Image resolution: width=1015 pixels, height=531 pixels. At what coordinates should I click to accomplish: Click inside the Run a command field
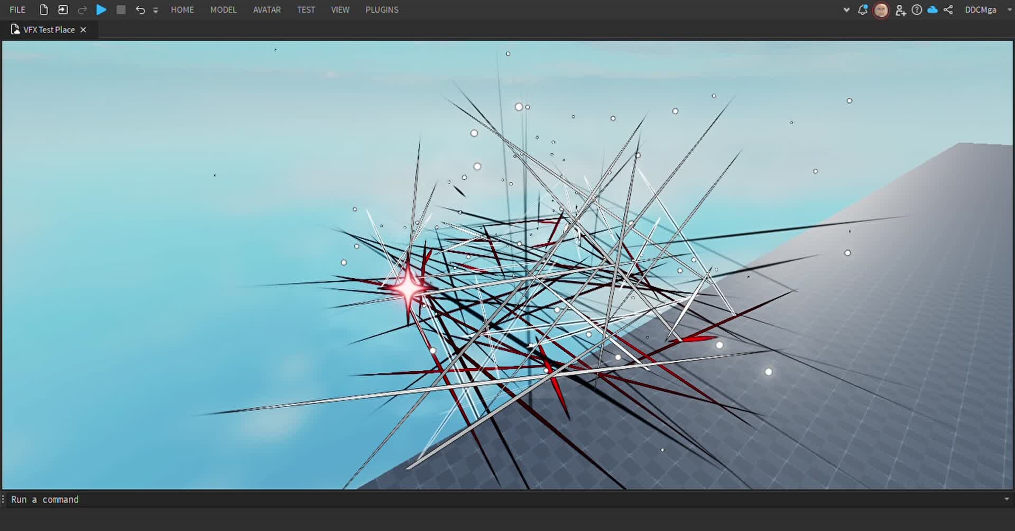coord(211,499)
